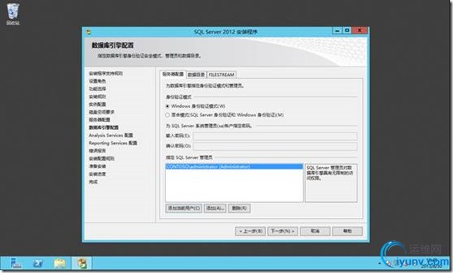Click 数据库引擎配置 step in sidebar
The width and height of the screenshot is (453, 273).
103,128
